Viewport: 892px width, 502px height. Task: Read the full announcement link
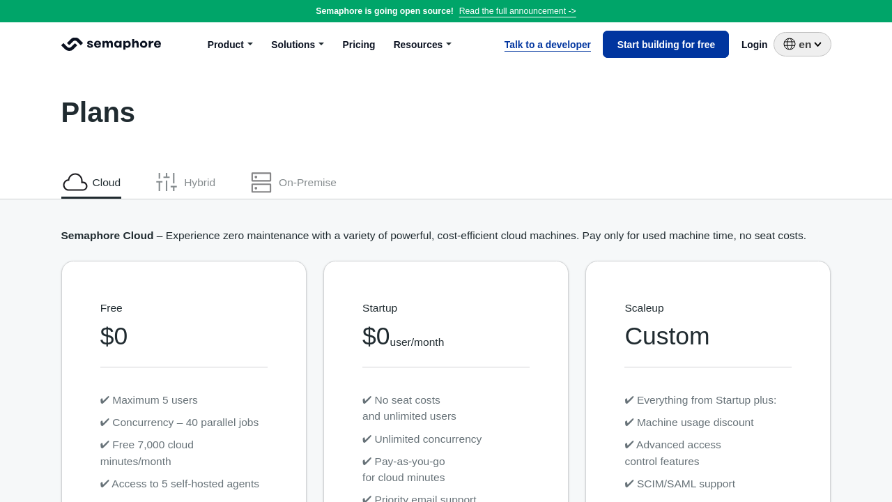coord(517,11)
